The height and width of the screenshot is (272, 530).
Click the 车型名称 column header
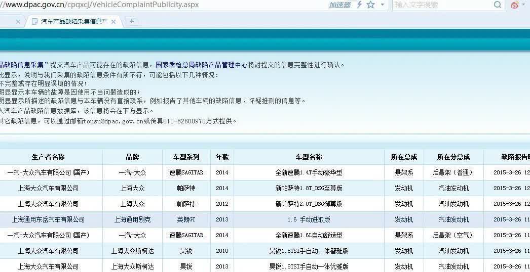[309, 157]
